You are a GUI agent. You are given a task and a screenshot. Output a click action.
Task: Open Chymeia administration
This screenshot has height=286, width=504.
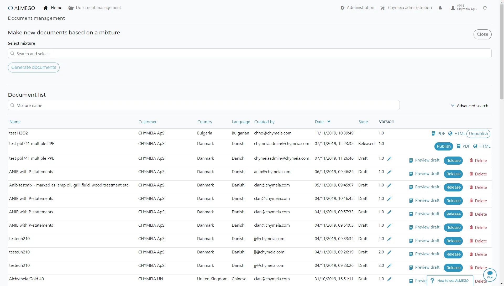point(406,8)
